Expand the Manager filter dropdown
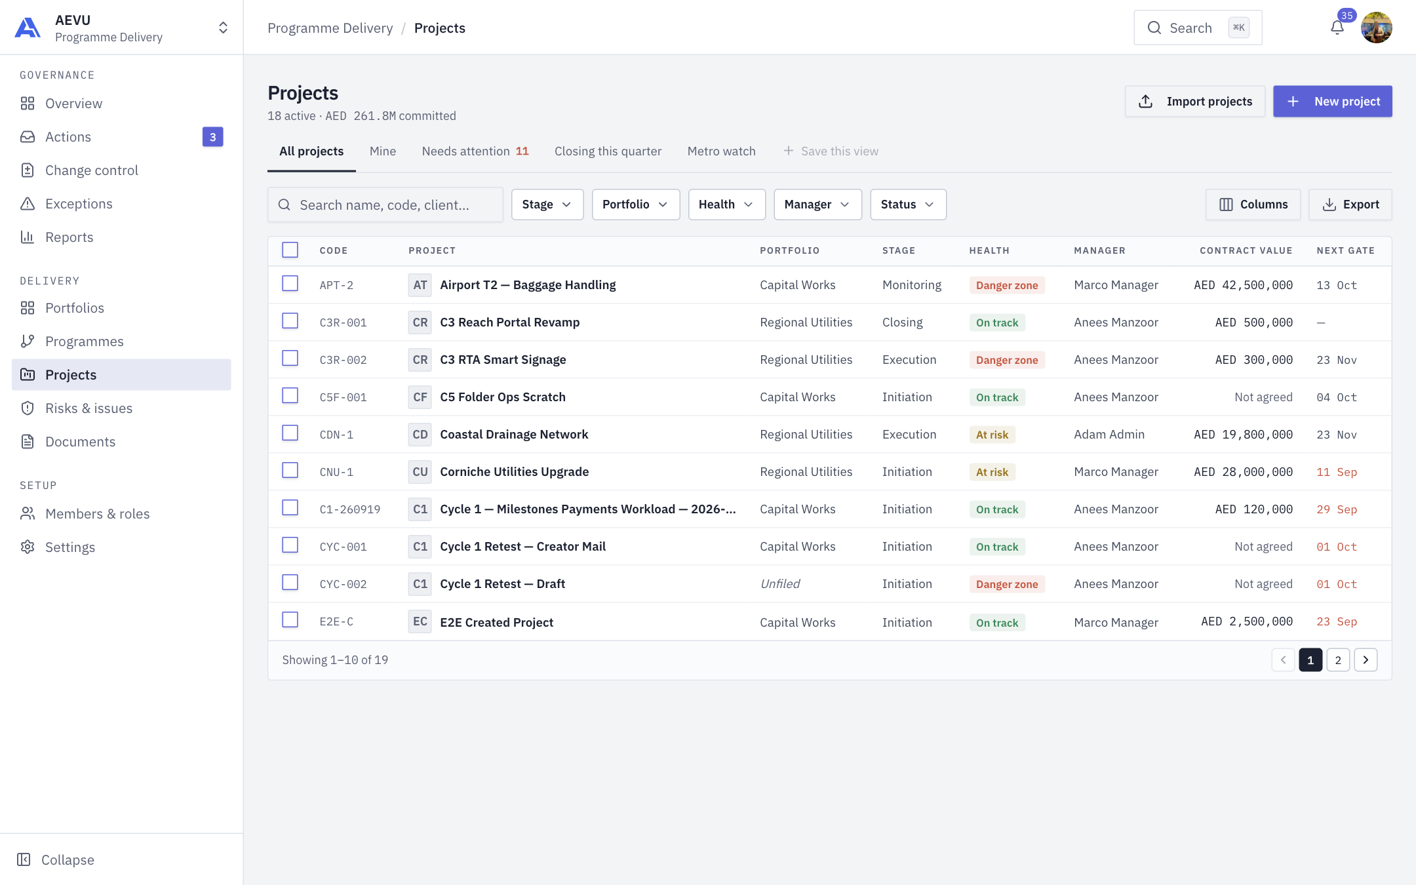 click(817, 205)
